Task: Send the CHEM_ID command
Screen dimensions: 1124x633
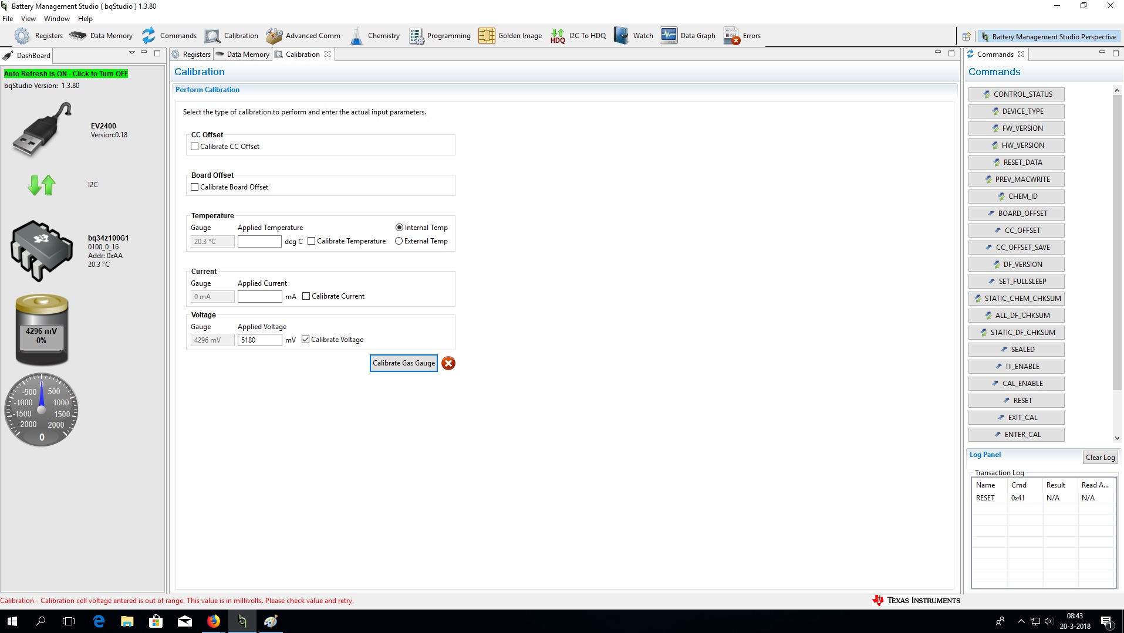Action: (x=1017, y=197)
